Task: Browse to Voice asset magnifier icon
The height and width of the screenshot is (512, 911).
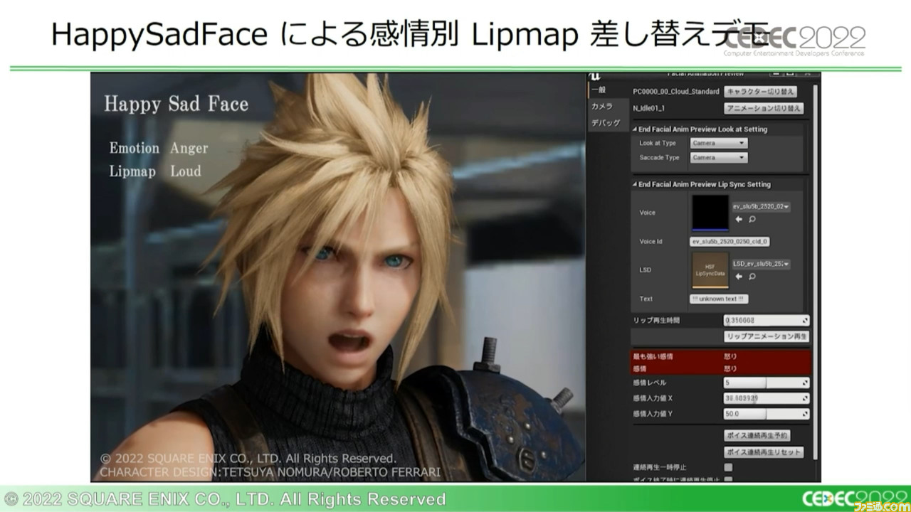Action: [752, 219]
